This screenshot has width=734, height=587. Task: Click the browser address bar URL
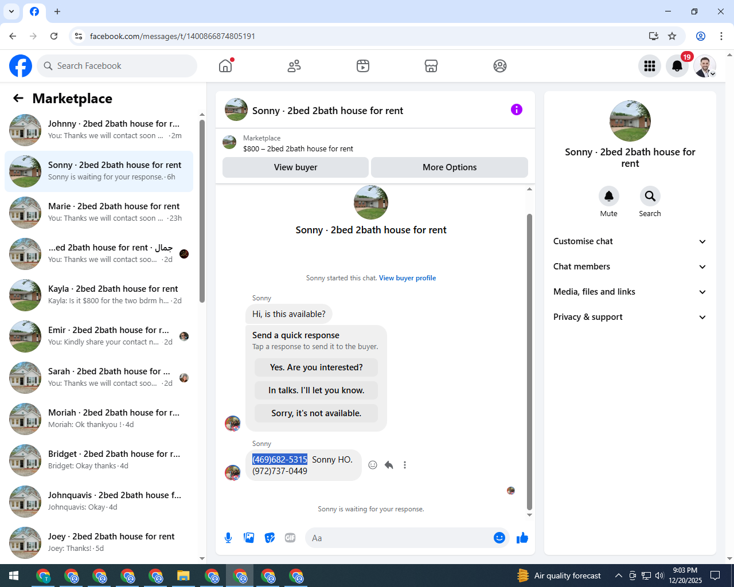point(173,36)
